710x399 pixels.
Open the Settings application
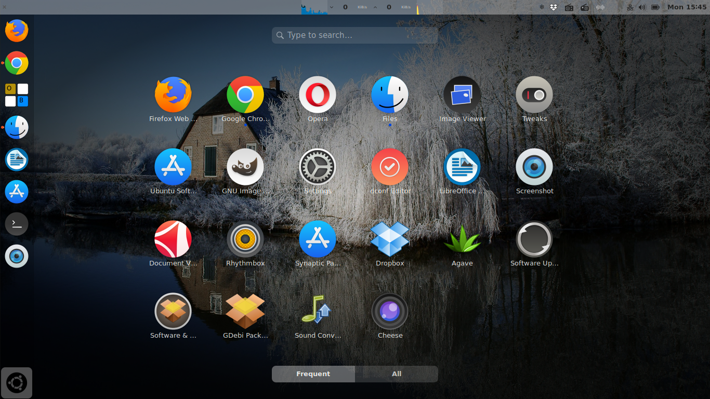click(x=318, y=172)
